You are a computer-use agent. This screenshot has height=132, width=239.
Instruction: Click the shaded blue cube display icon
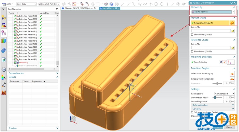coord(112,4)
